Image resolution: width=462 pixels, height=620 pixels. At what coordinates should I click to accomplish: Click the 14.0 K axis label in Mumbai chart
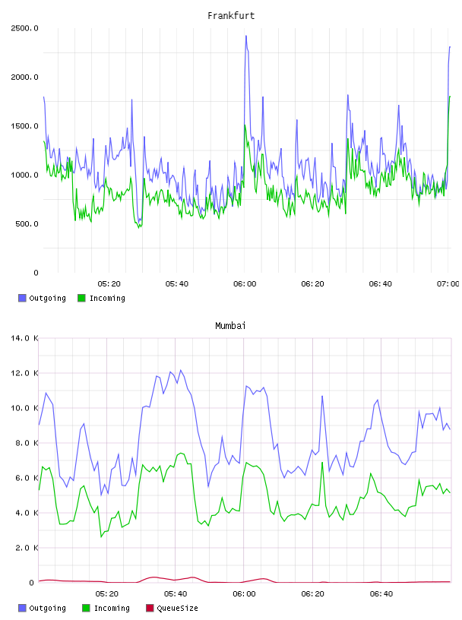tap(24, 338)
